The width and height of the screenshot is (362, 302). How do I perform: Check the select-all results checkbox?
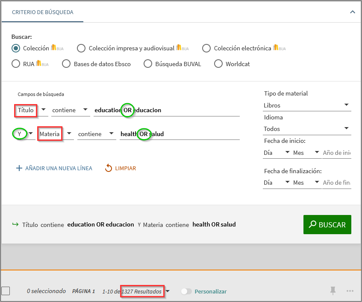6,291
